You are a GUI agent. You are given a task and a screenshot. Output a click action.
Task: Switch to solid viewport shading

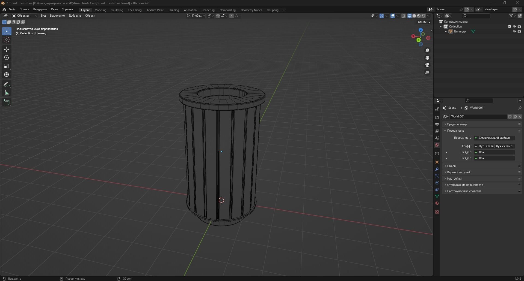point(414,16)
